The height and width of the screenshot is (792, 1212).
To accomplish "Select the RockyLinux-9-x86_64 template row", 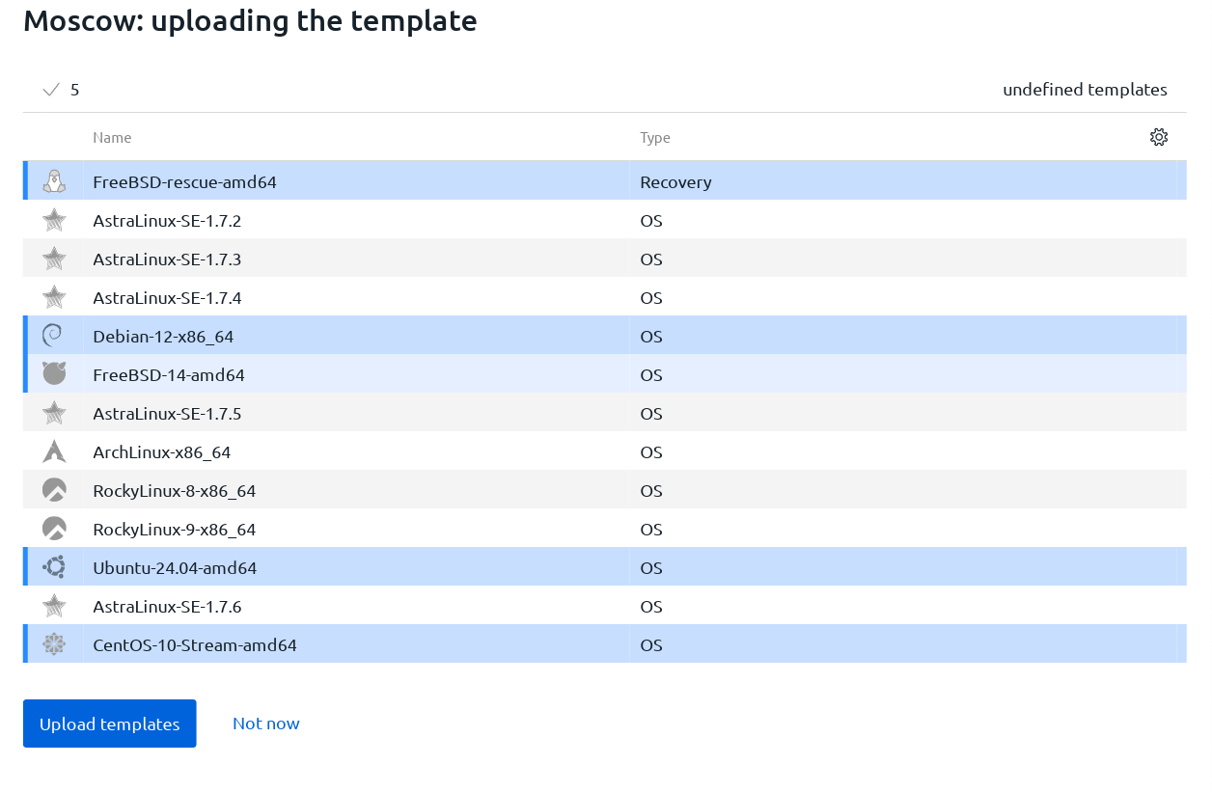I will coord(386,529).
